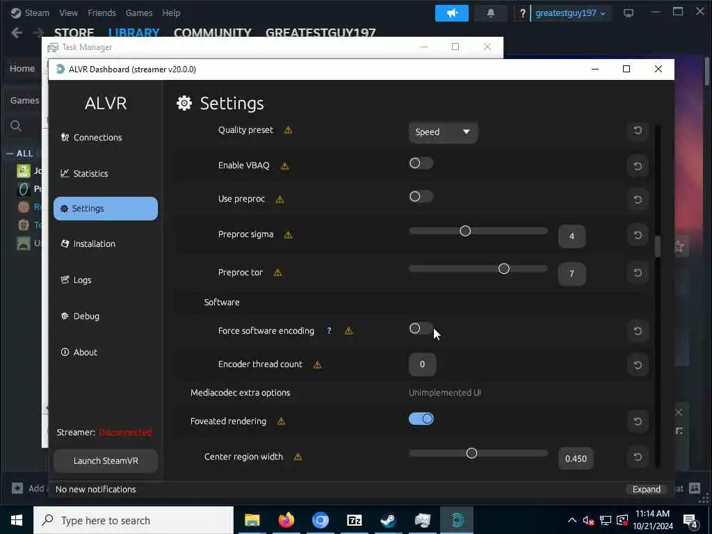Reset Use preproc to default
Viewport: 712px width, 534px height.
point(638,200)
